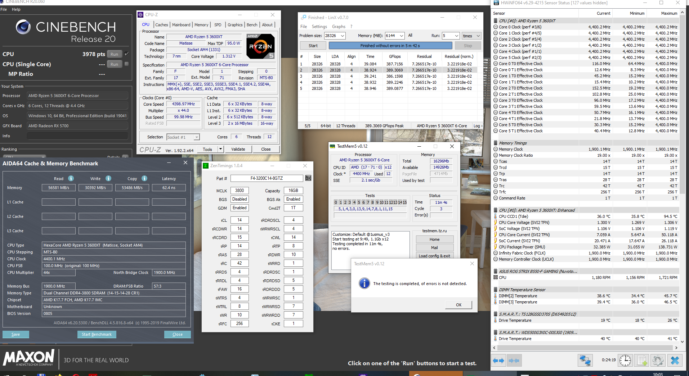
Task: Open the LinX Run count dropdown
Action: point(457,36)
